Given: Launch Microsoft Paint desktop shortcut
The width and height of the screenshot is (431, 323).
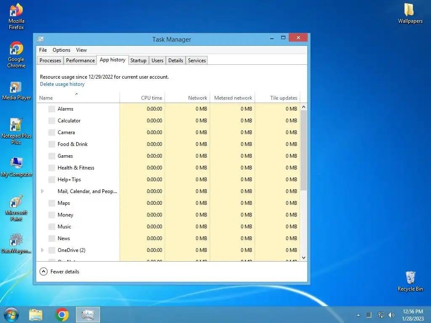Looking at the screenshot, I should (x=16, y=208).
